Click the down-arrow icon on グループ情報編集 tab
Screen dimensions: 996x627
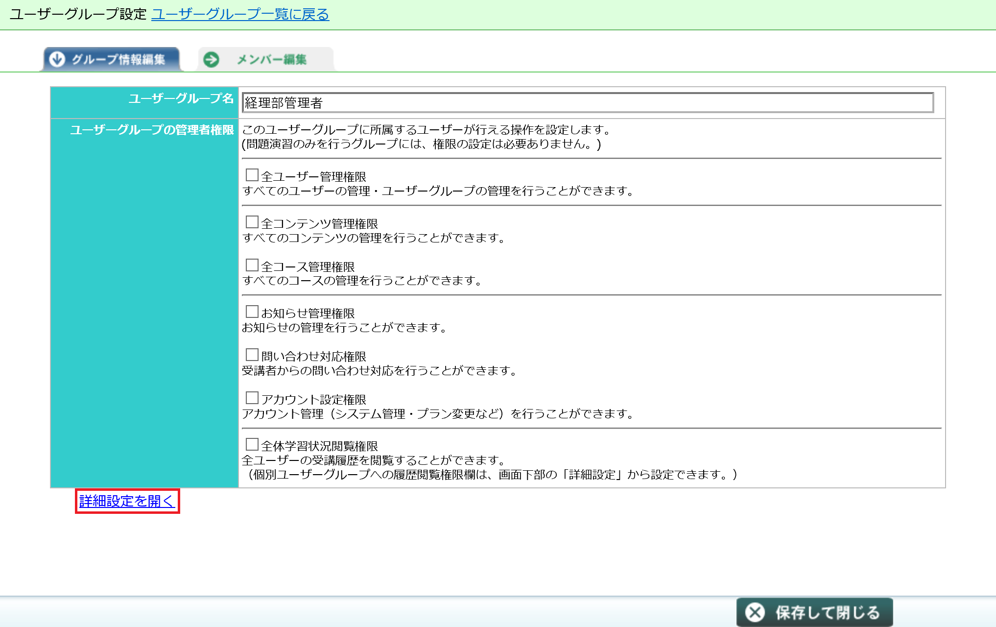click(x=57, y=59)
